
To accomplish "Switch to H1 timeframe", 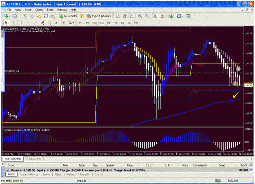I will click(109, 23).
